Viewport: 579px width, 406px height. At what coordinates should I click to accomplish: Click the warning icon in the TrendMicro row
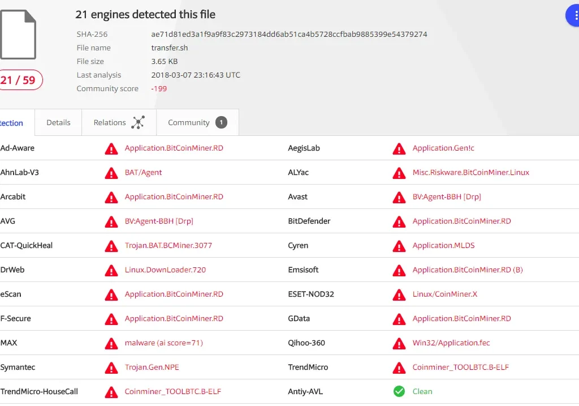399,368
